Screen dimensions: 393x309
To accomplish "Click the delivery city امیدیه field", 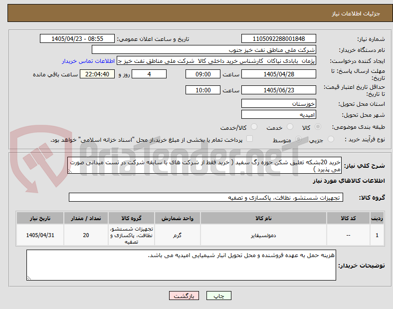I will tap(279, 115).
